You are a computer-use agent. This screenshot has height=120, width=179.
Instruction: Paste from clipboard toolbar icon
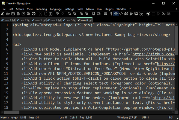[x=51, y=14]
